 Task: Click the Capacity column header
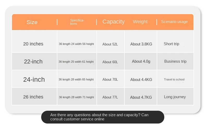pyautogui.click(x=113, y=22)
